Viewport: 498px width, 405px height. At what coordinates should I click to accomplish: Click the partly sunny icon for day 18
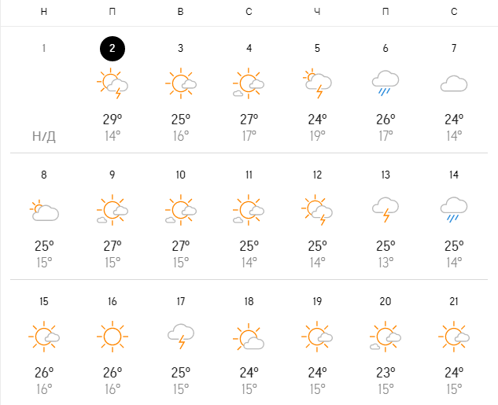coord(249,337)
